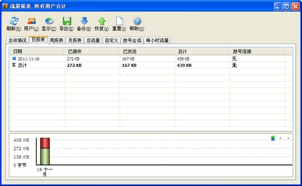Select the 显示 display icon
Viewport: 302px width, 186px height.
(x=49, y=21)
